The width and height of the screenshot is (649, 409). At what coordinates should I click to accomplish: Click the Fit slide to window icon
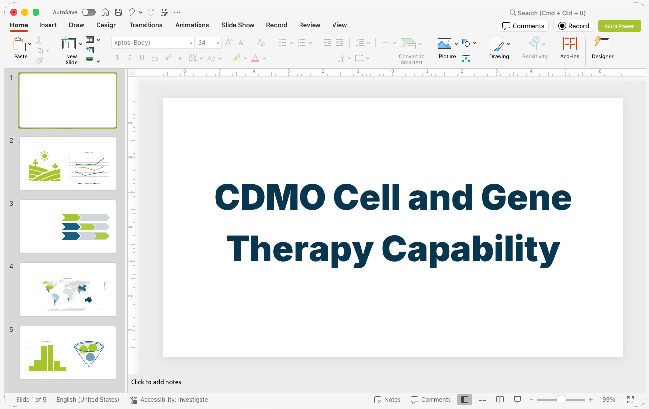pyautogui.click(x=631, y=400)
